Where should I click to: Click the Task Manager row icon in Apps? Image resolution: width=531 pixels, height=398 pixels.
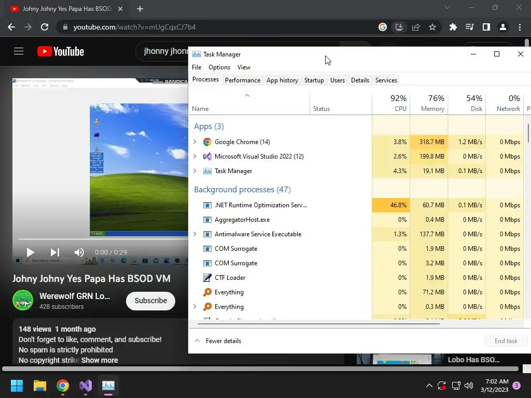[207, 171]
